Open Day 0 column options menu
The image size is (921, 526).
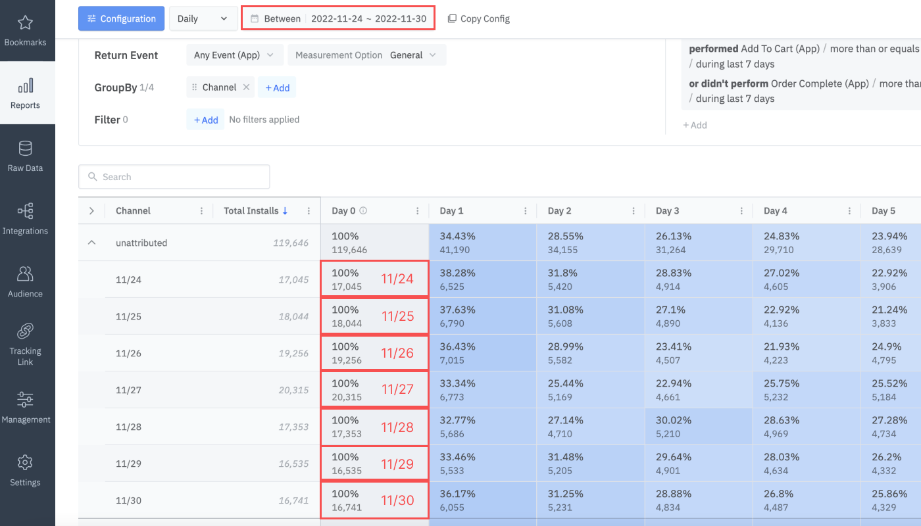coord(418,211)
